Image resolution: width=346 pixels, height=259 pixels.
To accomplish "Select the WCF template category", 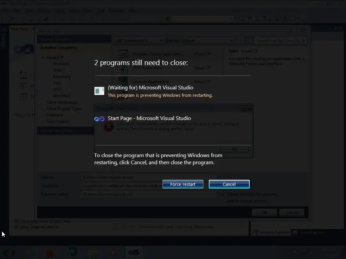I will 57,89.
